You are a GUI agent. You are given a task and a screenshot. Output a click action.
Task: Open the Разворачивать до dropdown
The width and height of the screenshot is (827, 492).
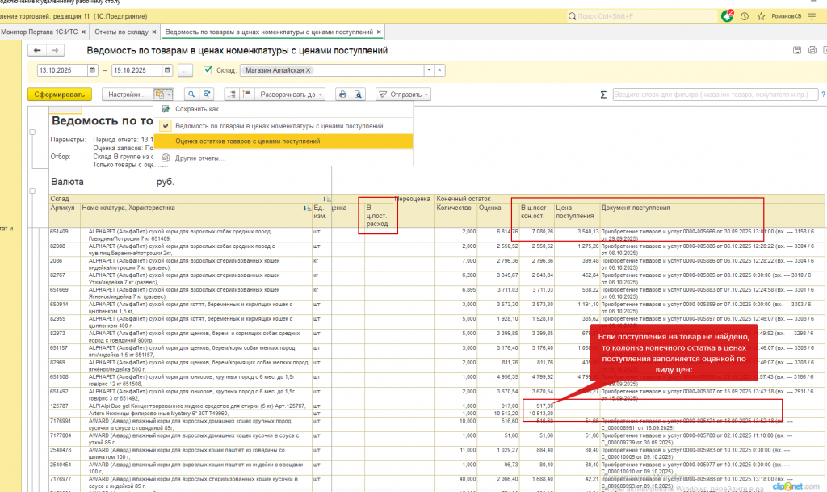click(x=292, y=95)
